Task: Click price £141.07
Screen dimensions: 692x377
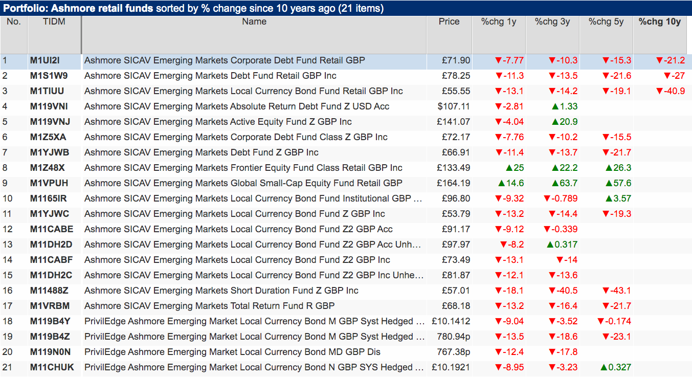Action: [x=454, y=122]
